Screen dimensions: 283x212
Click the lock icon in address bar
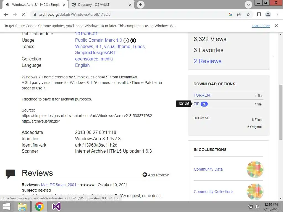pos(35,14)
